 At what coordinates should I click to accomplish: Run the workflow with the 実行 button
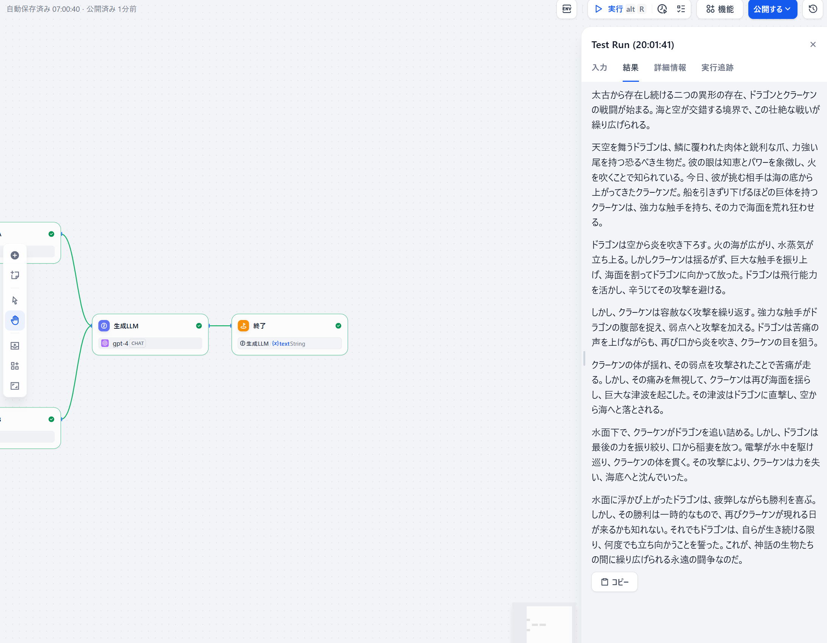[610, 9]
